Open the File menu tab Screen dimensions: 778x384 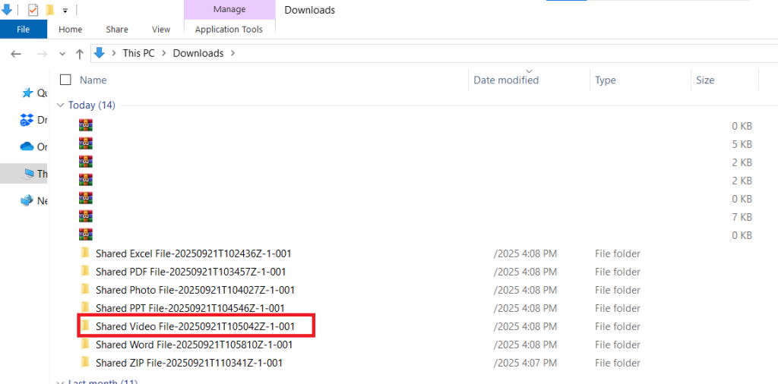pos(23,30)
